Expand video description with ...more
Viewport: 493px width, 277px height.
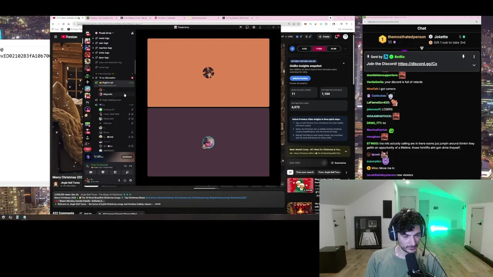click(157, 204)
